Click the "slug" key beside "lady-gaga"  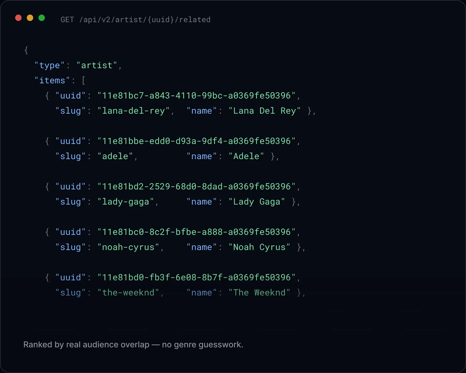tap(70, 202)
